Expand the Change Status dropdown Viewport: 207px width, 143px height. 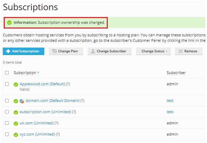point(154,51)
